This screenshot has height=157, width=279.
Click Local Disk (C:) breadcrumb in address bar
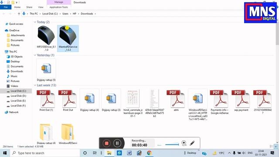tap(50, 14)
